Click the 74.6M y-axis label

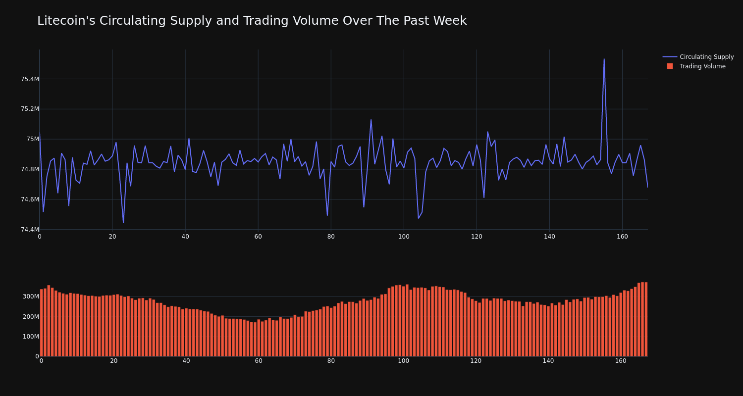[x=30, y=199]
